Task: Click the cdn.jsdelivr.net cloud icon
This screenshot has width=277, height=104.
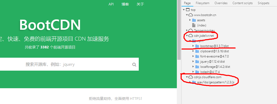Action: click(x=191, y=35)
